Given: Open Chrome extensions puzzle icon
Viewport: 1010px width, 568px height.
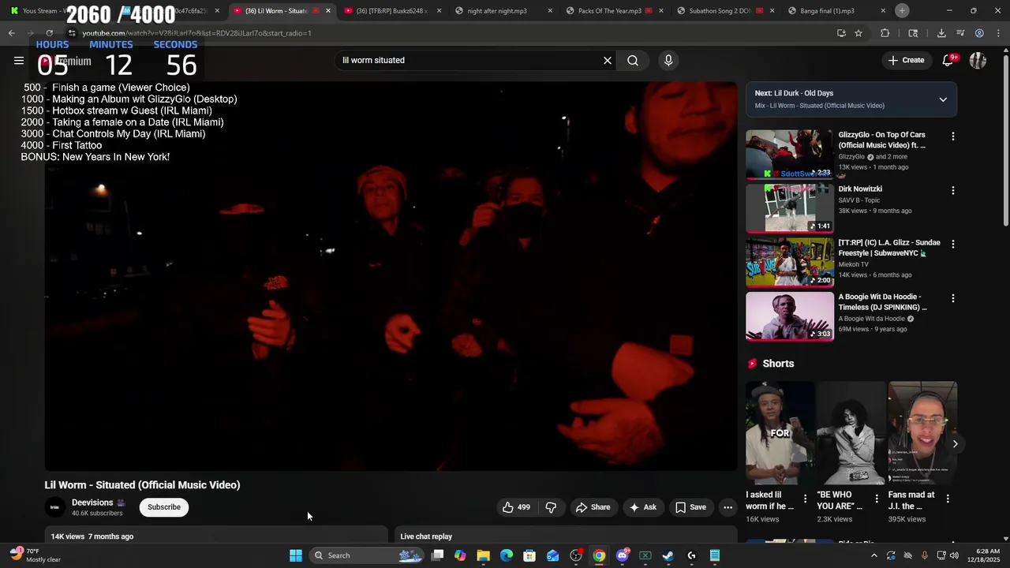Looking at the screenshot, I should (x=885, y=33).
